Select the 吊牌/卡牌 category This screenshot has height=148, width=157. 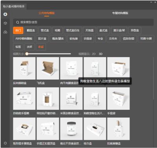point(146,39)
